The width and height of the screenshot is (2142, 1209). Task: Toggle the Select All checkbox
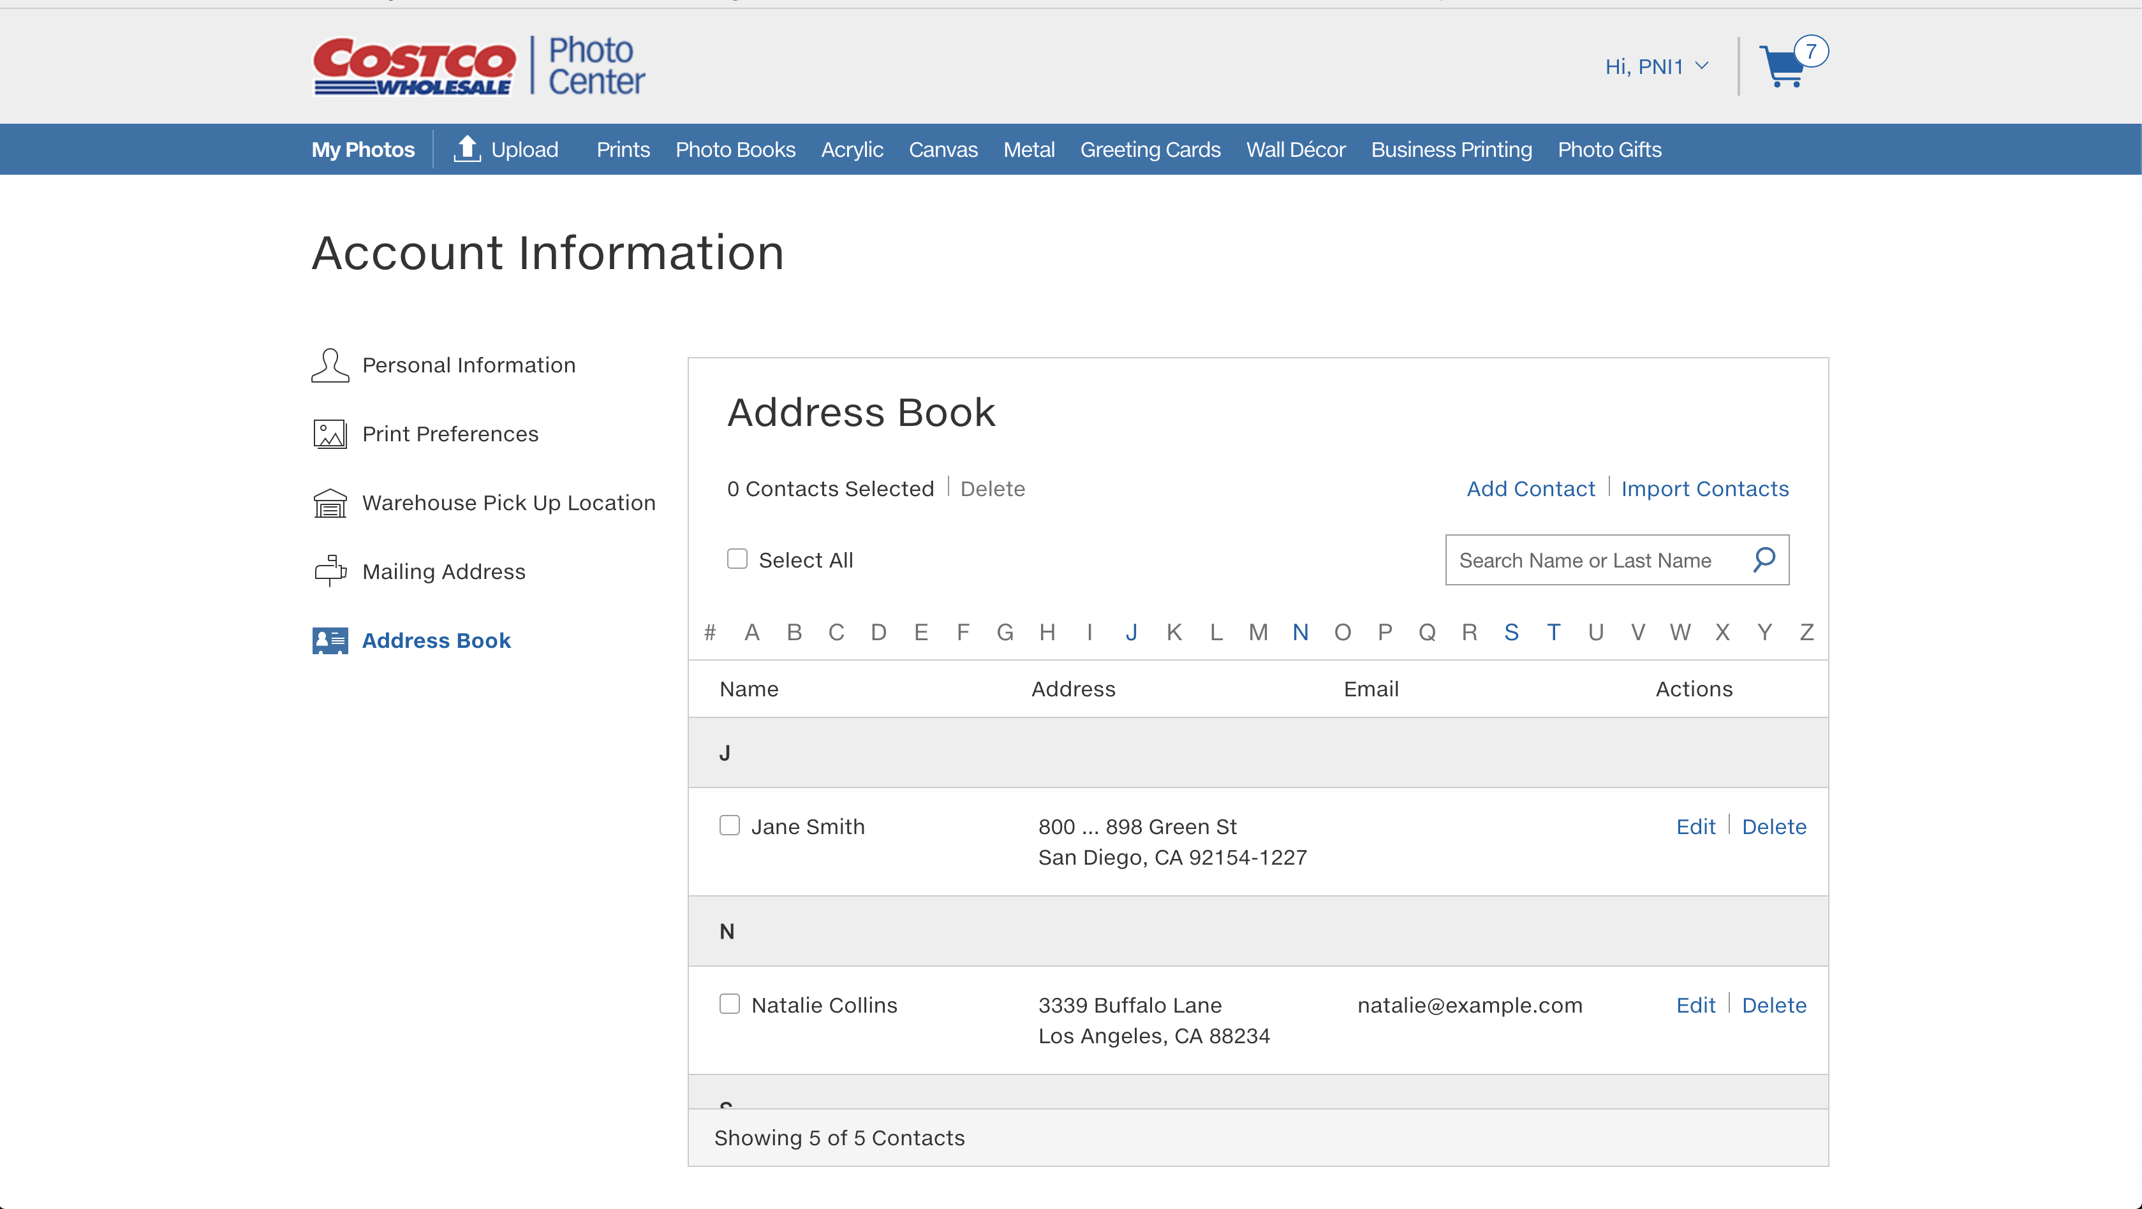point(737,557)
